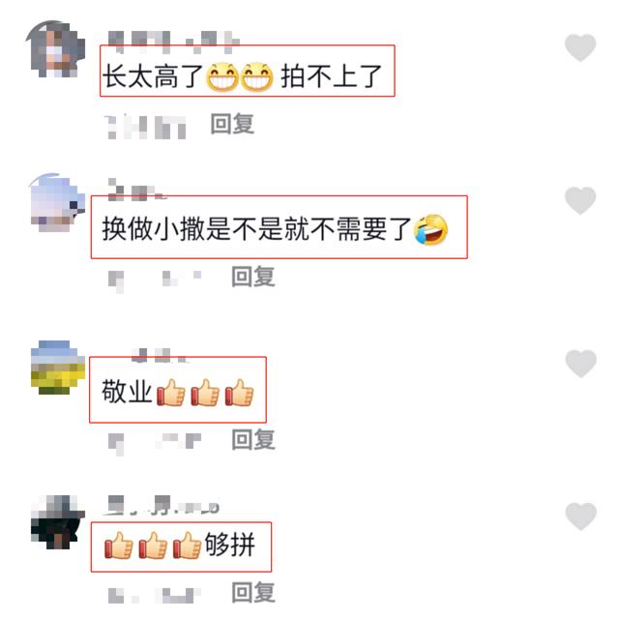619x619 pixels.
Task: Click 回复 under the 小撒 comment
Action: coord(253,277)
